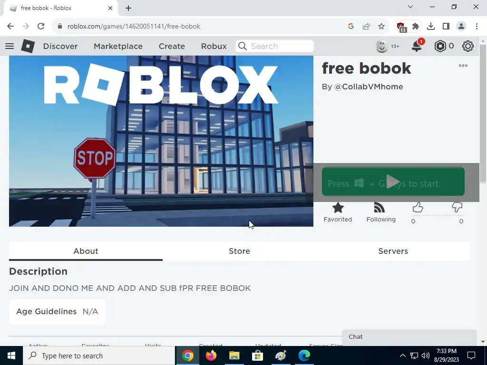Open Microsoft Store from the taskbar
The height and width of the screenshot is (365, 487).
point(257,355)
